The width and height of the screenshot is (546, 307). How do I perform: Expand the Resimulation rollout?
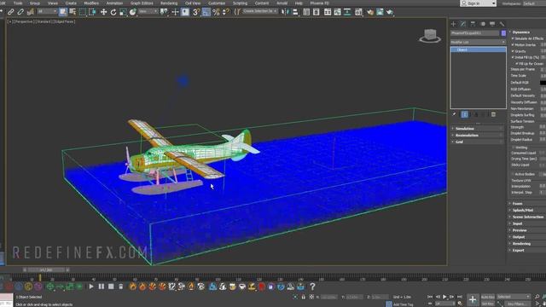(478, 136)
